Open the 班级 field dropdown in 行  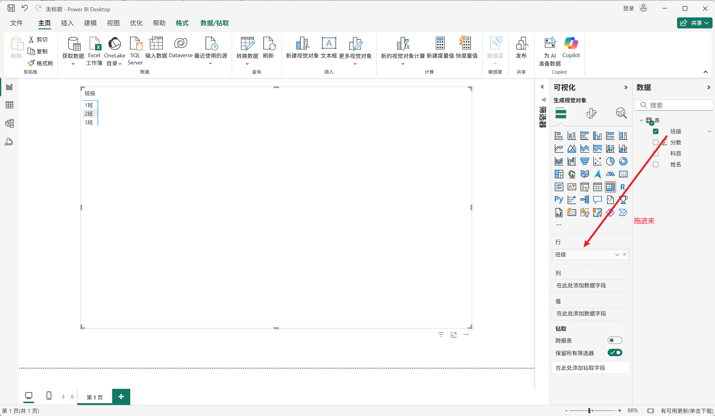click(x=617, y=255)
